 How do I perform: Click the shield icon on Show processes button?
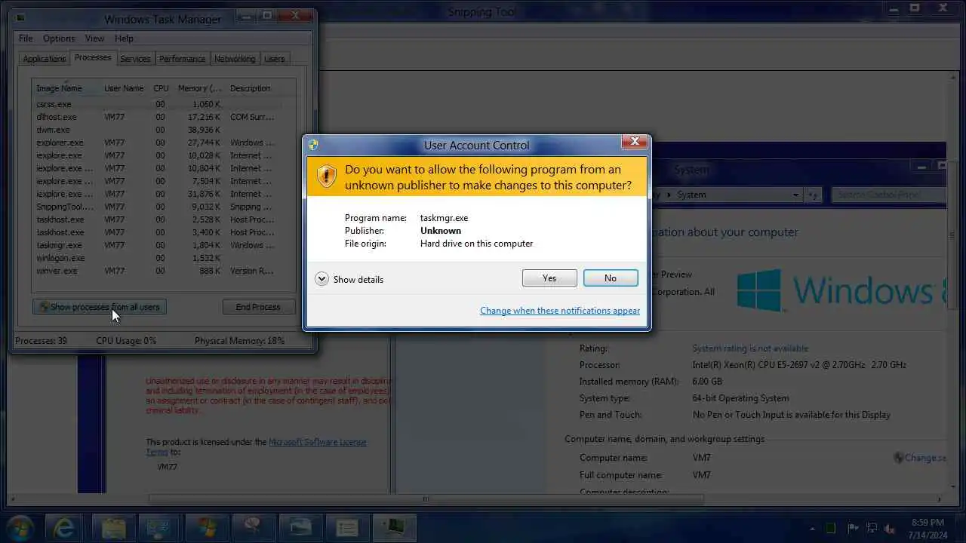pos(44,307)
